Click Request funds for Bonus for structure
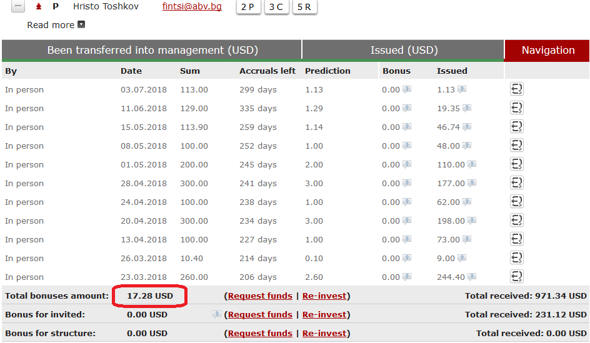590x343 pixels. 260,334
